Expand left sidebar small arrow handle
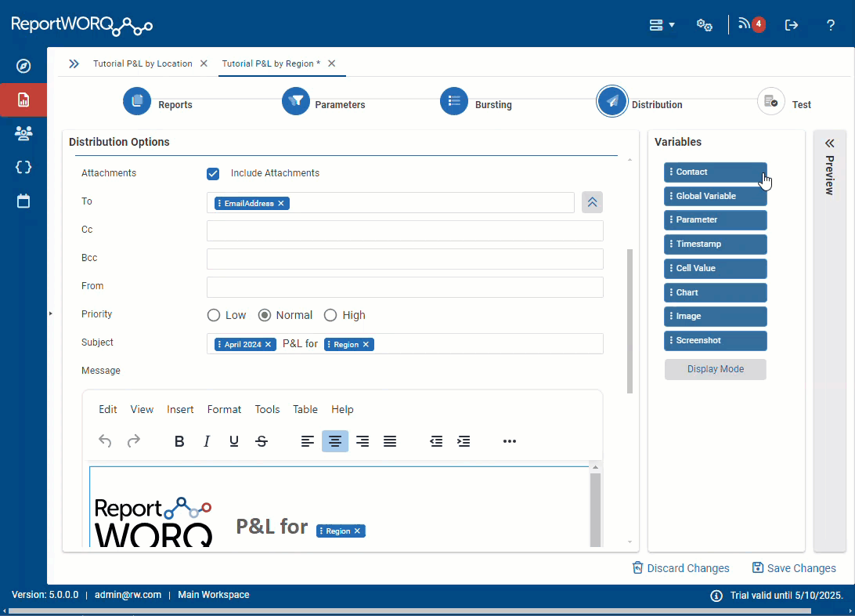This screenshot has height=616, width=855. [x=51, y=313]
